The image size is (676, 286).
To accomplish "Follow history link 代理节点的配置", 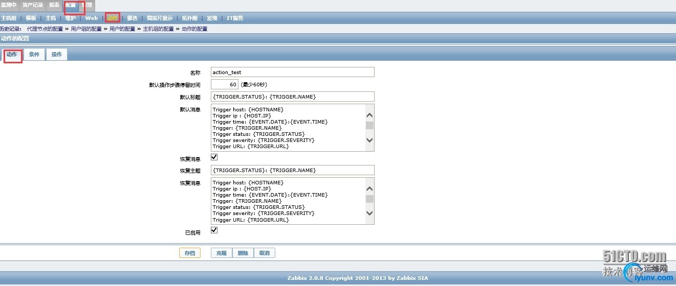I will tap(46, 29).
